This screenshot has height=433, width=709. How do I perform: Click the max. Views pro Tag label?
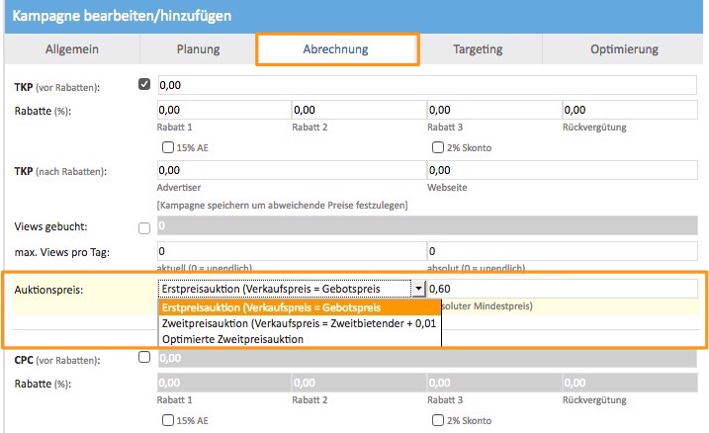point(61,252)
